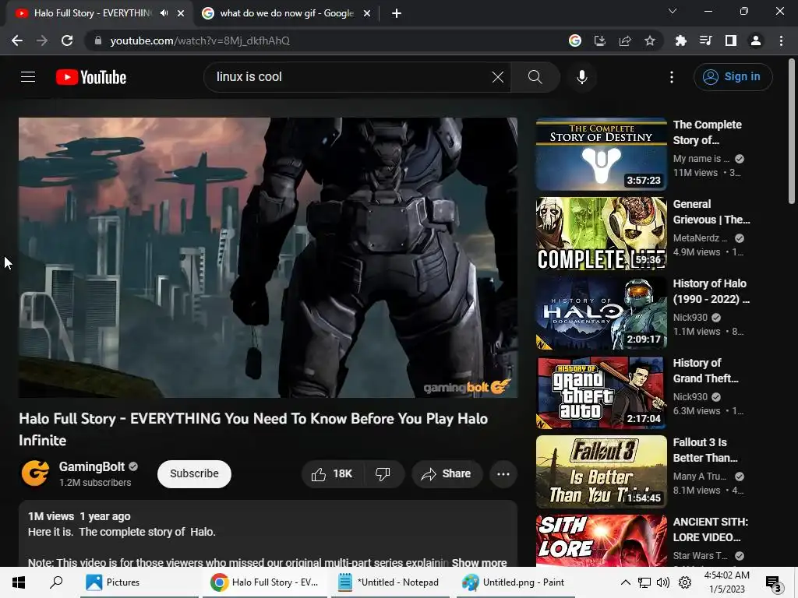The width and height of the screenshot is (798, 598).
Task: Open Fallout 3 Is Better Than thumbnail
Action: [601, 471]
